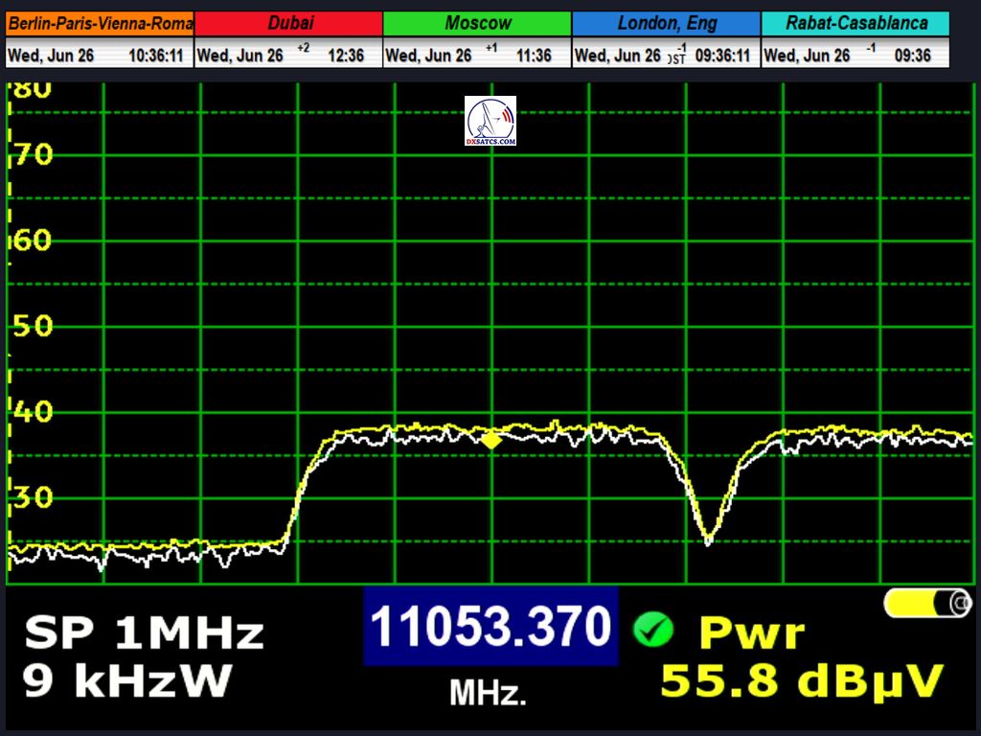The image size is (981, 736).
Task: Select the red Dubai clock header
Action: [288, 23]
